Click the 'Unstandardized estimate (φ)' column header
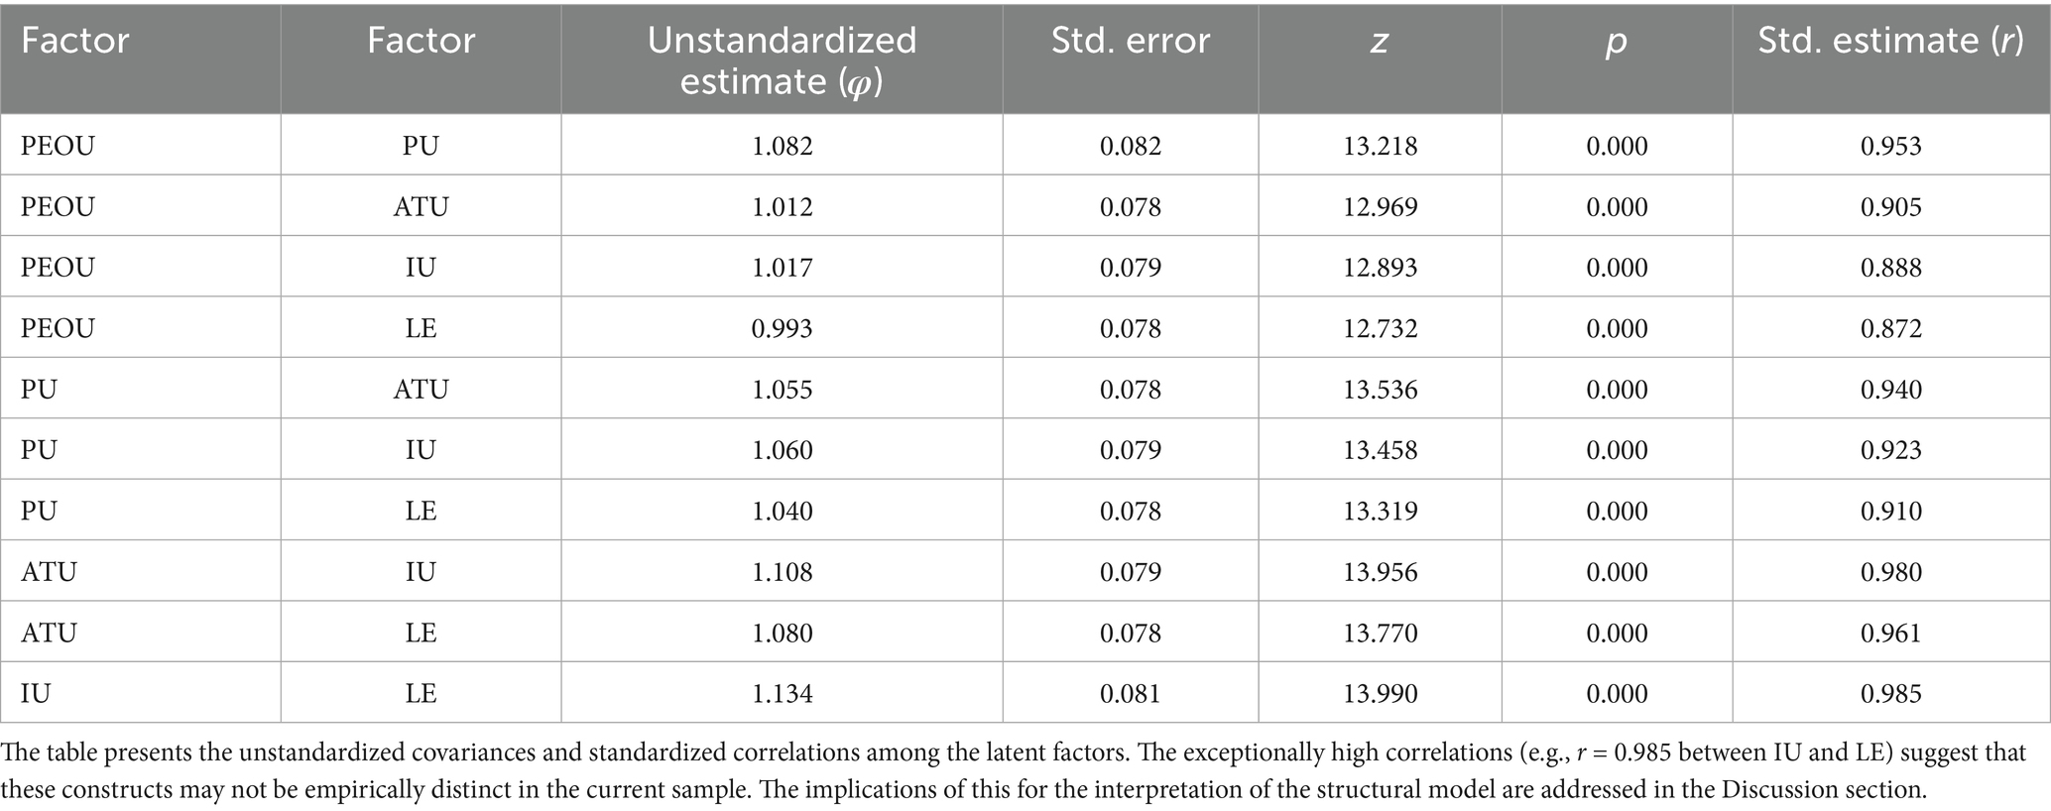The height and width of the screenshot is (811, 2051). (x=782, y=59)
